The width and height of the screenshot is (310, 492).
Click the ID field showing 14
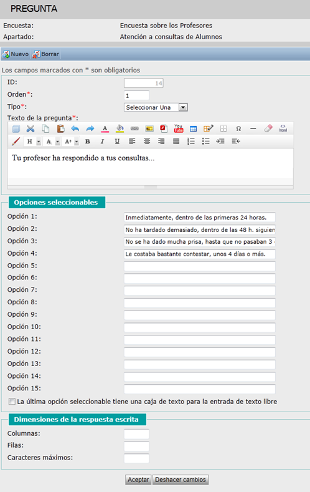143,83
